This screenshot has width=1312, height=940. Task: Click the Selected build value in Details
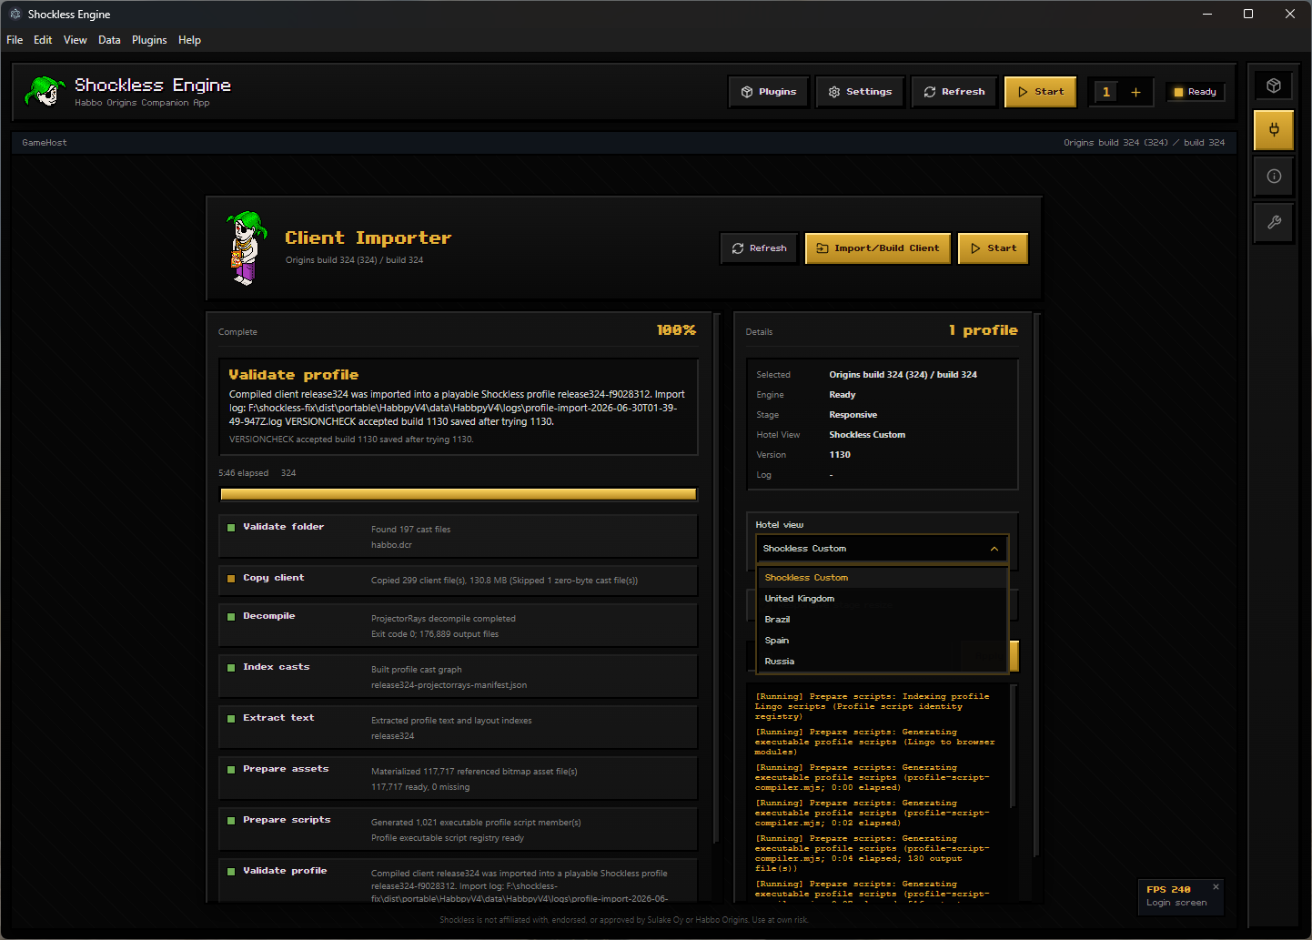pyautogui.click(x=903, y=375)
